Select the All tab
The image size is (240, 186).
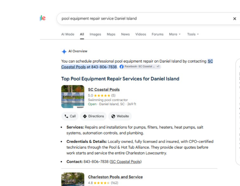(82, 34)
